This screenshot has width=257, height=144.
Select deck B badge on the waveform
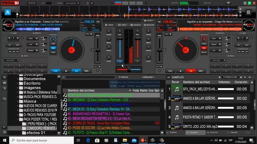(249, 12)
